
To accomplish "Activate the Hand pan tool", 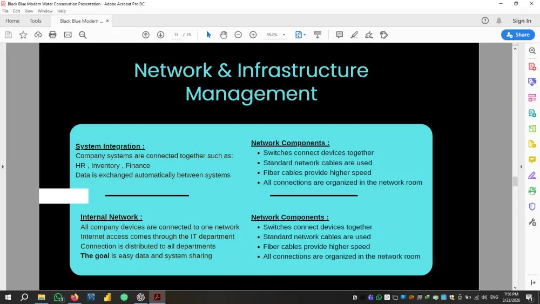I will 224,35.
